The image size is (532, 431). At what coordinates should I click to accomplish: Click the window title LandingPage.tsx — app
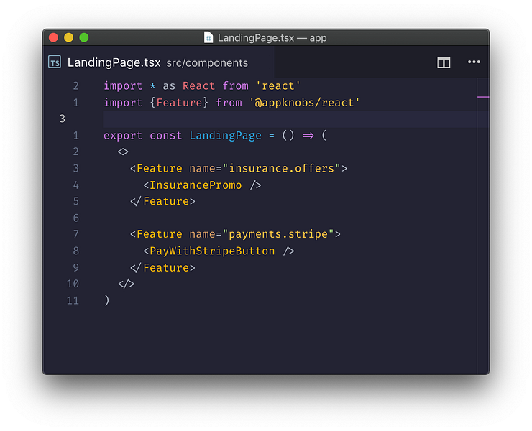click(272, 37)
